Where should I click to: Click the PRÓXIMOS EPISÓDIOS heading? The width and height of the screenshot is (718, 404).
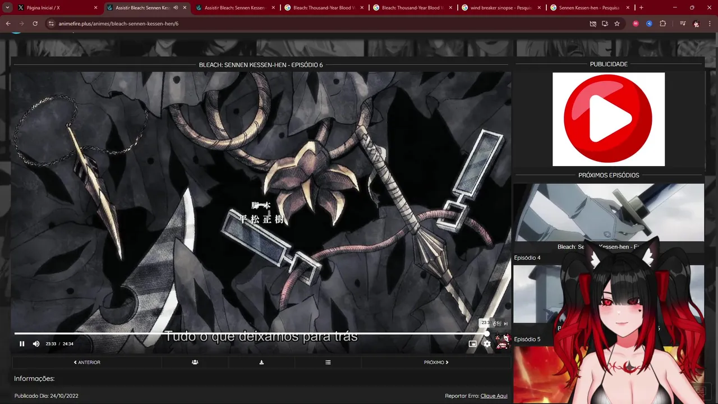click(x=609, y=175)
